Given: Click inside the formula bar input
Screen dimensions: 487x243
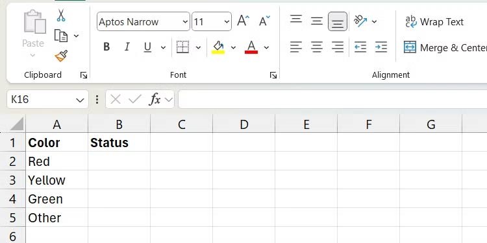Looking at the screenshot, I should click(x=332, y=100).
